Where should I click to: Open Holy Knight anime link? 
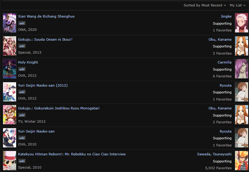[28, 62]
